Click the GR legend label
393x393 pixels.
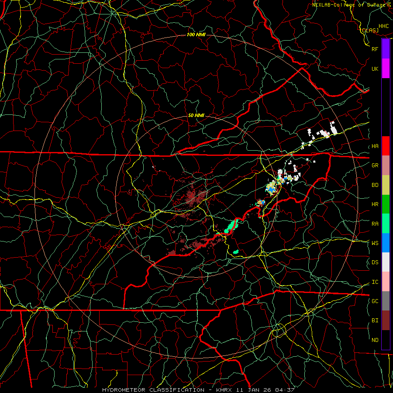[x=375, y=165]
